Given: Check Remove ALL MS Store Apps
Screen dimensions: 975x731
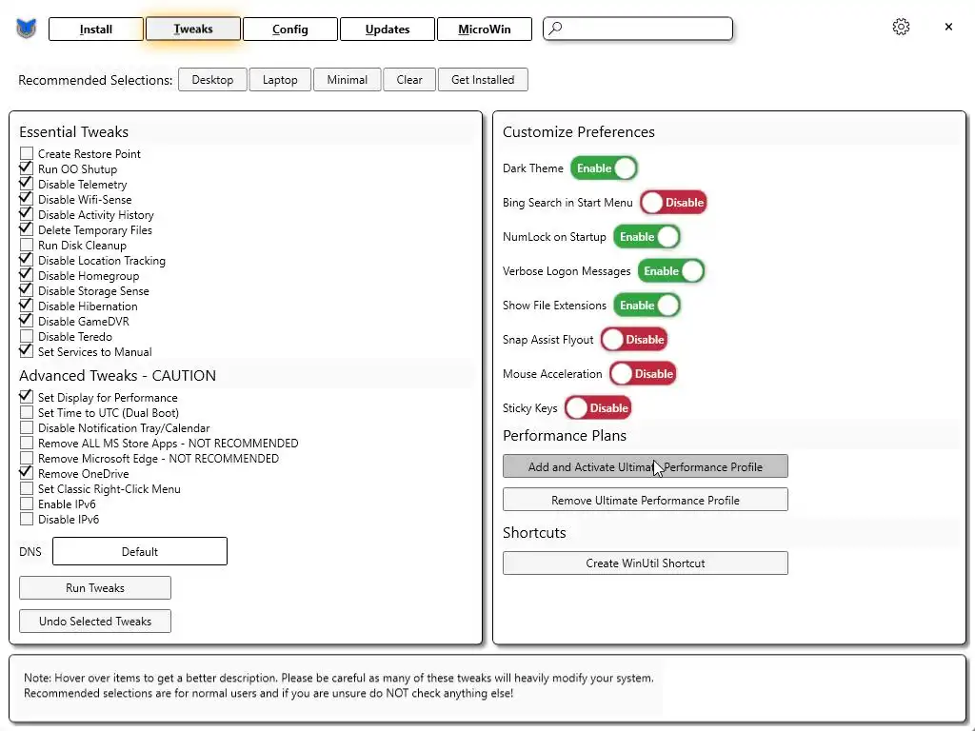Looking at the screenshot, I should 27,443.
